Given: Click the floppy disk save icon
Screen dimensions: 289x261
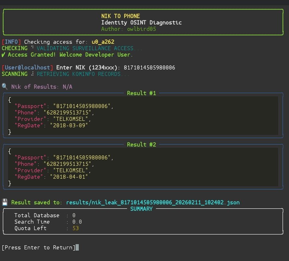Looking at the screenshot, I should 5,202.
